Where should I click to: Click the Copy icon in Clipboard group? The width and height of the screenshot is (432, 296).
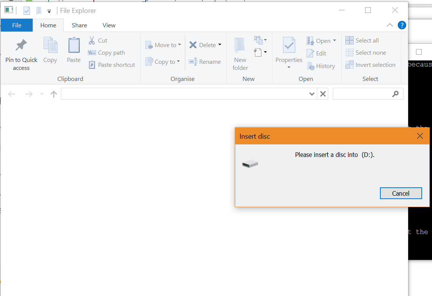point(50,45)
